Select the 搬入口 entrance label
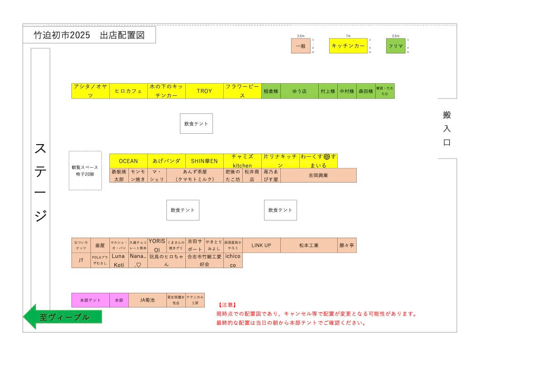The image size is (538, 380). pos(447,129)
